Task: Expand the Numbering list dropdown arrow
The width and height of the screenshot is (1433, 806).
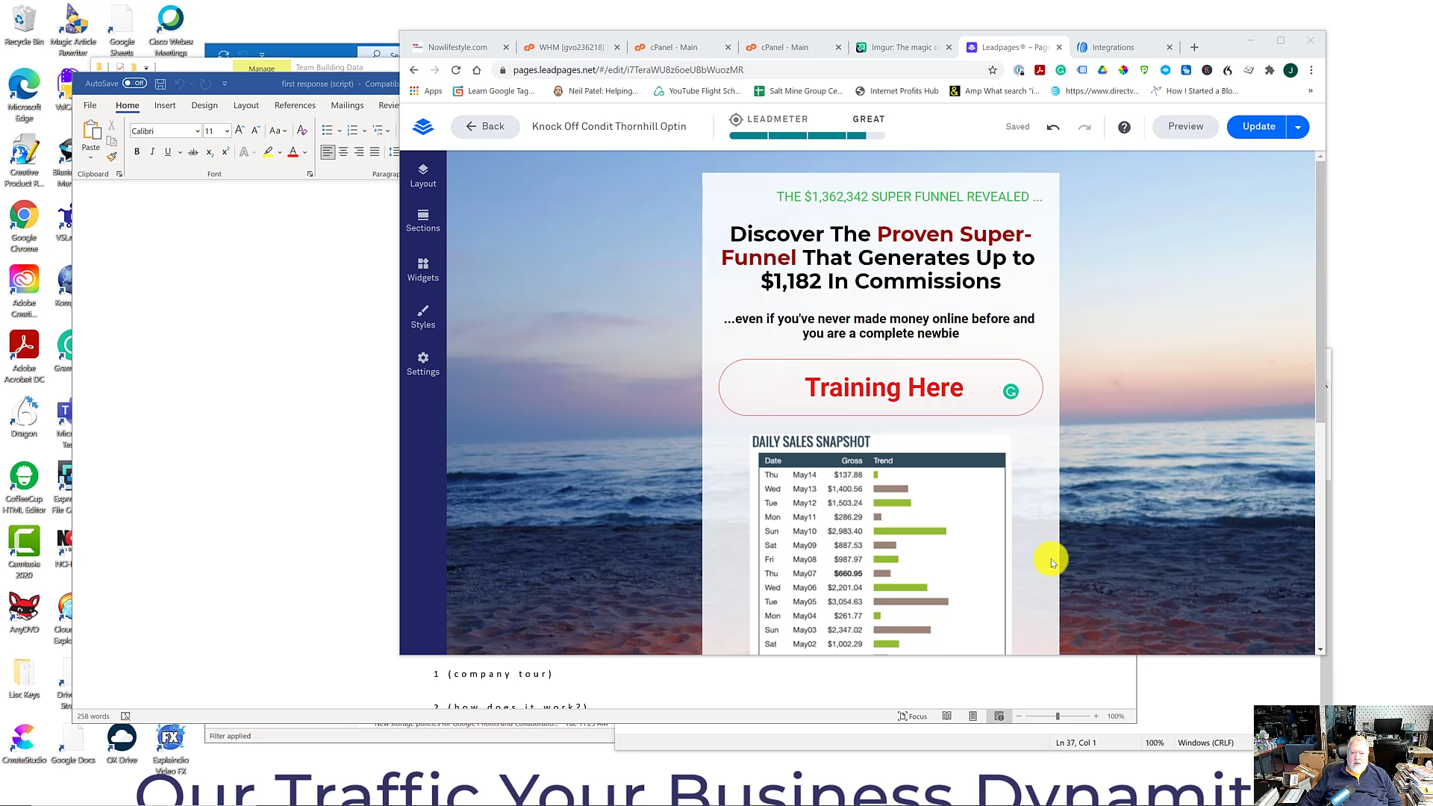Action: 364,131
